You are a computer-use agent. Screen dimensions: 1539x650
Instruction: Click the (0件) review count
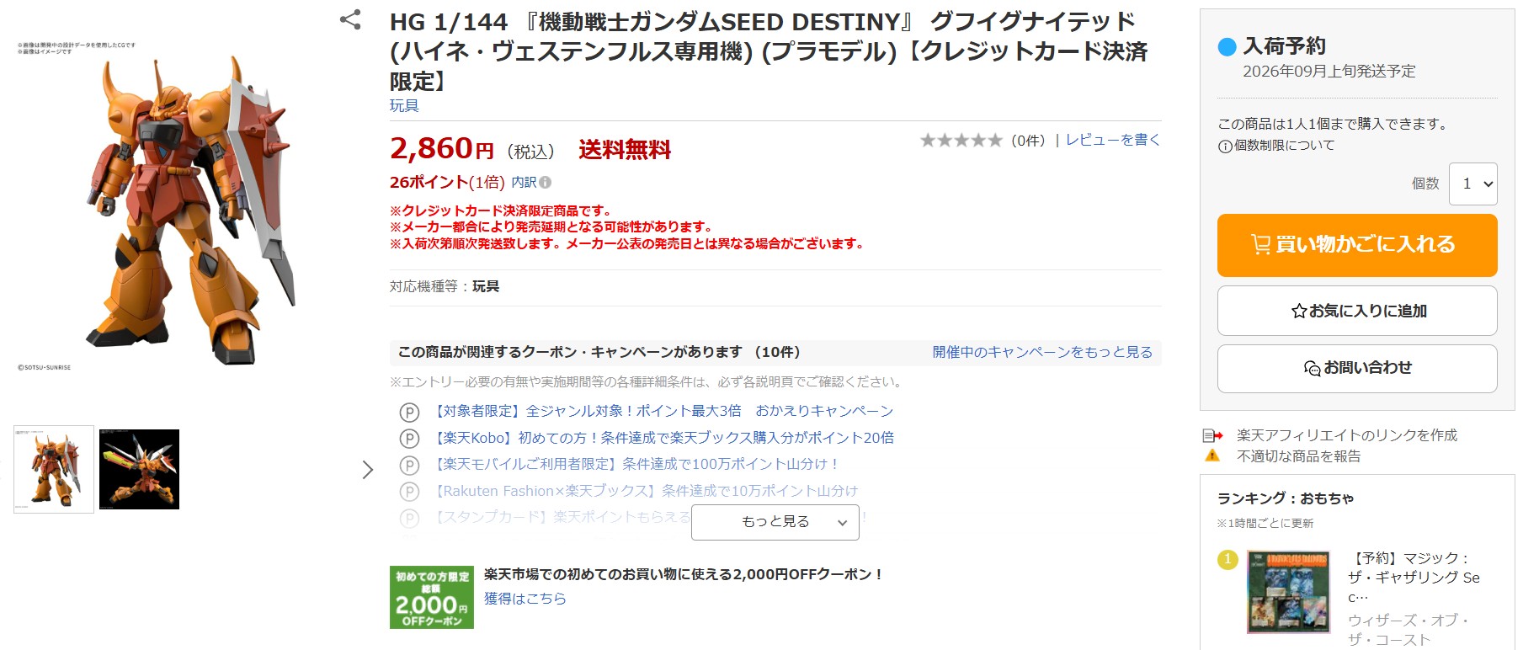click(1028, 141)
